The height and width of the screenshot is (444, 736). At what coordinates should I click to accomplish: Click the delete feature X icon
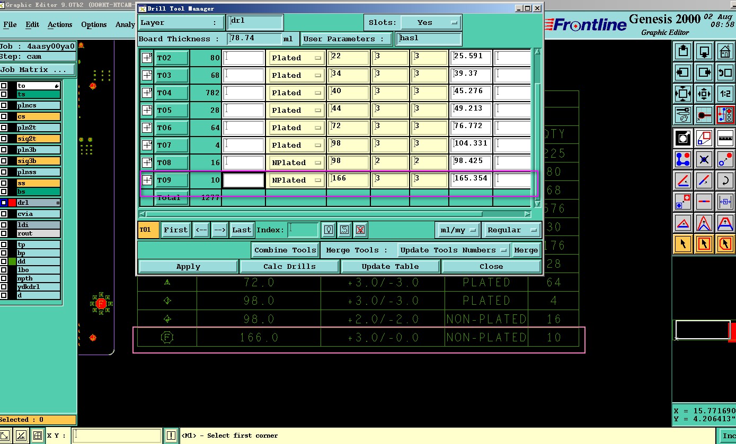[x=704, y=159]
